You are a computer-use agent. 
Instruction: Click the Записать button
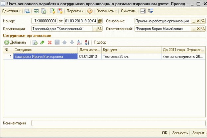[x=180, y=133]
